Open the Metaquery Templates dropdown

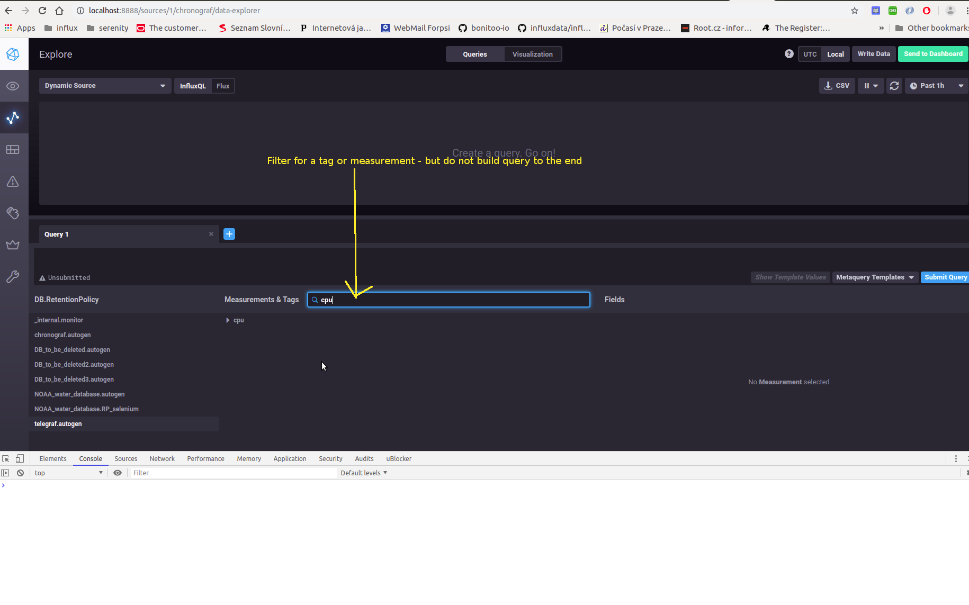[874, 277]
